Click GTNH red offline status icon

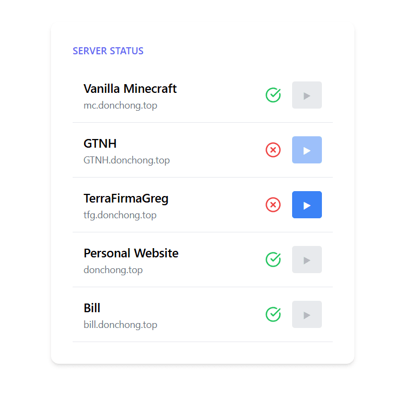click(273, 150)
